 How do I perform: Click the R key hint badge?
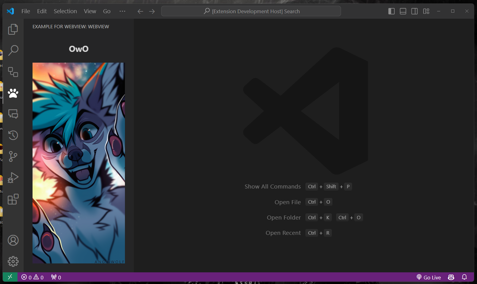coord(328,233)
